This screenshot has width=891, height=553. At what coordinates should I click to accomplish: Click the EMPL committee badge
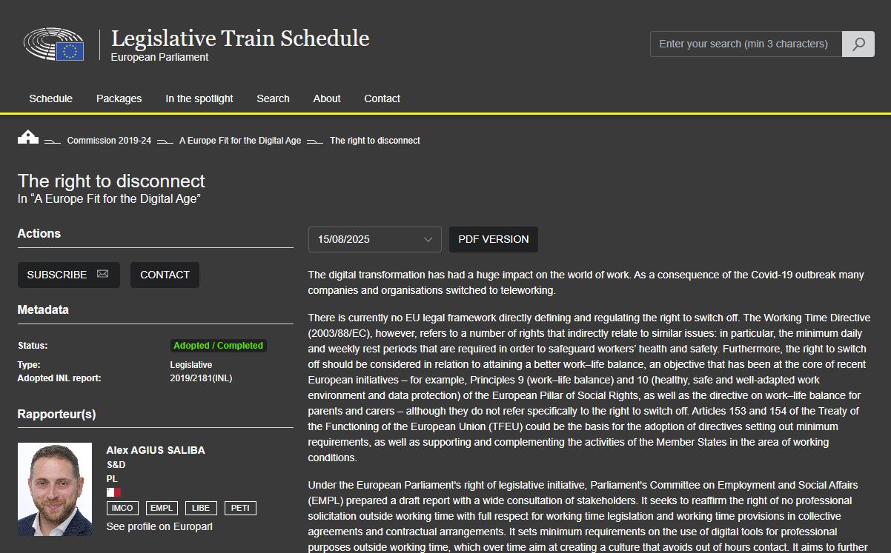162,508
